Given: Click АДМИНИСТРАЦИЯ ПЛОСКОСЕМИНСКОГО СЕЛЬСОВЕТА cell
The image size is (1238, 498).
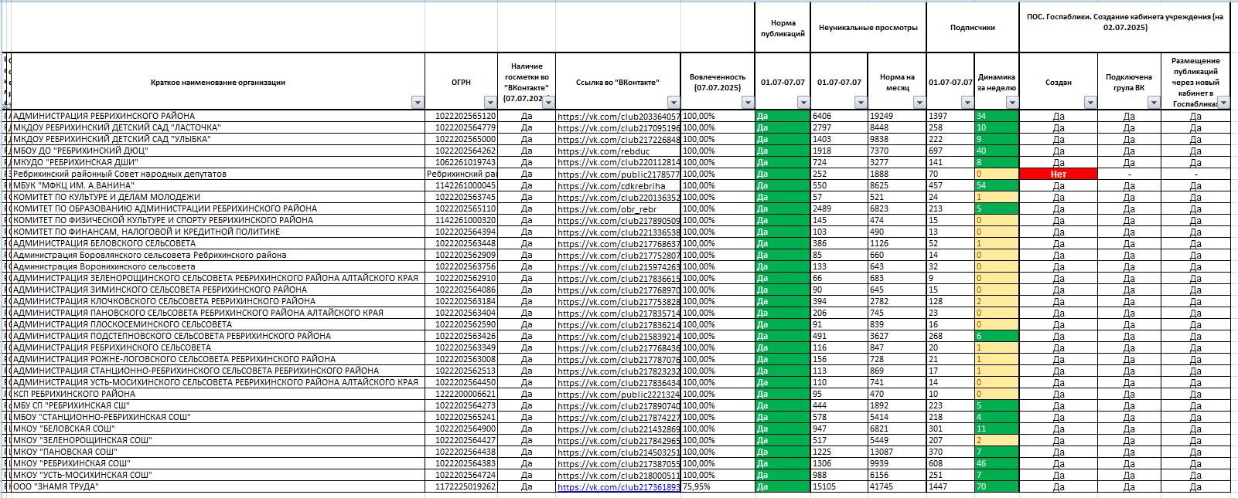Looking at the screenshot, I should [218, 325].
